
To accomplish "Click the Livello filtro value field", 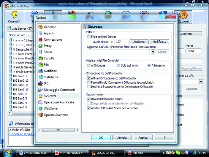I will (x=120, y=41).
